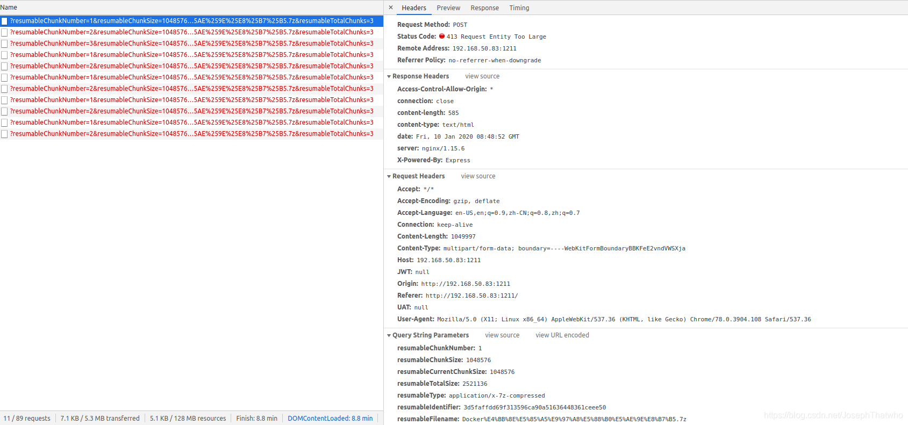Click the Content-Type multipart/form-data header

[541, 248]
